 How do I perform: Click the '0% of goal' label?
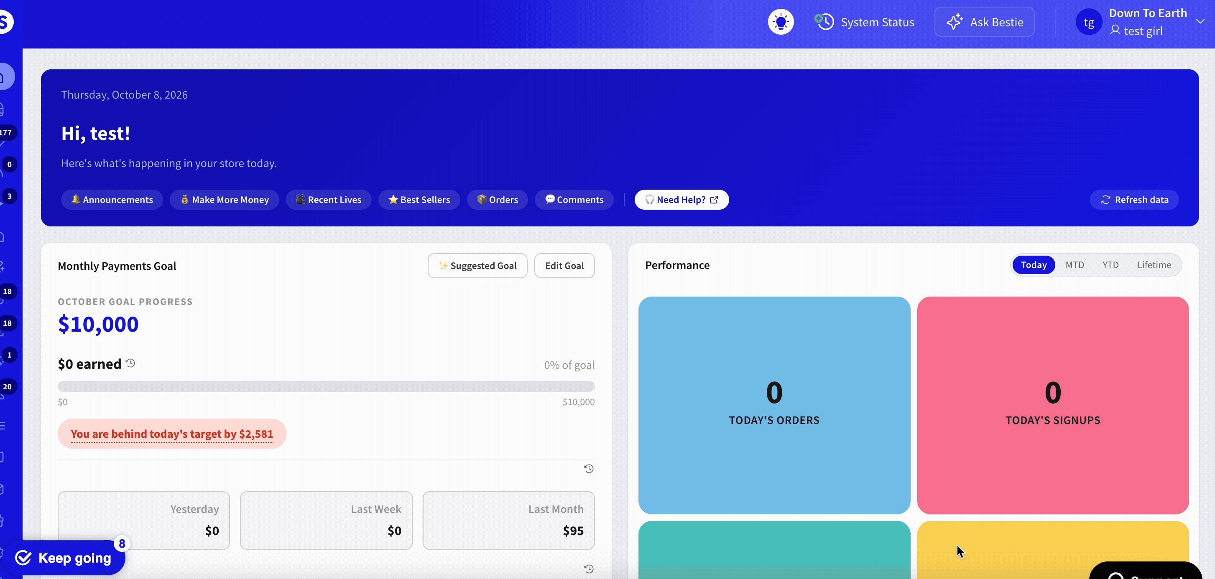pyautogui.click(x=569, y=365)
